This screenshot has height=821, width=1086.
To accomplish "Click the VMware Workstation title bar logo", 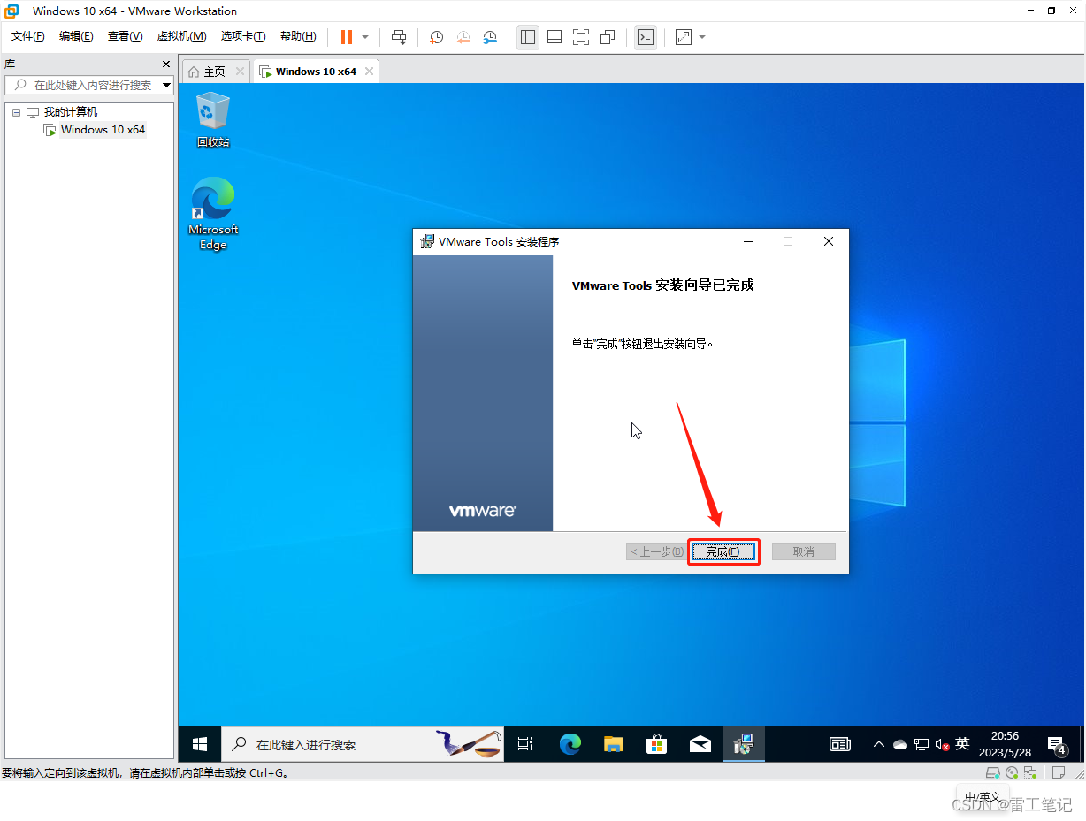I will pos(12,11).
